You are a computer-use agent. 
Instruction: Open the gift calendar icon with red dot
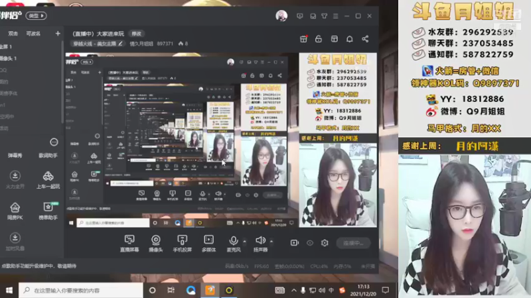pyautogui.click(x=303, y=39)
